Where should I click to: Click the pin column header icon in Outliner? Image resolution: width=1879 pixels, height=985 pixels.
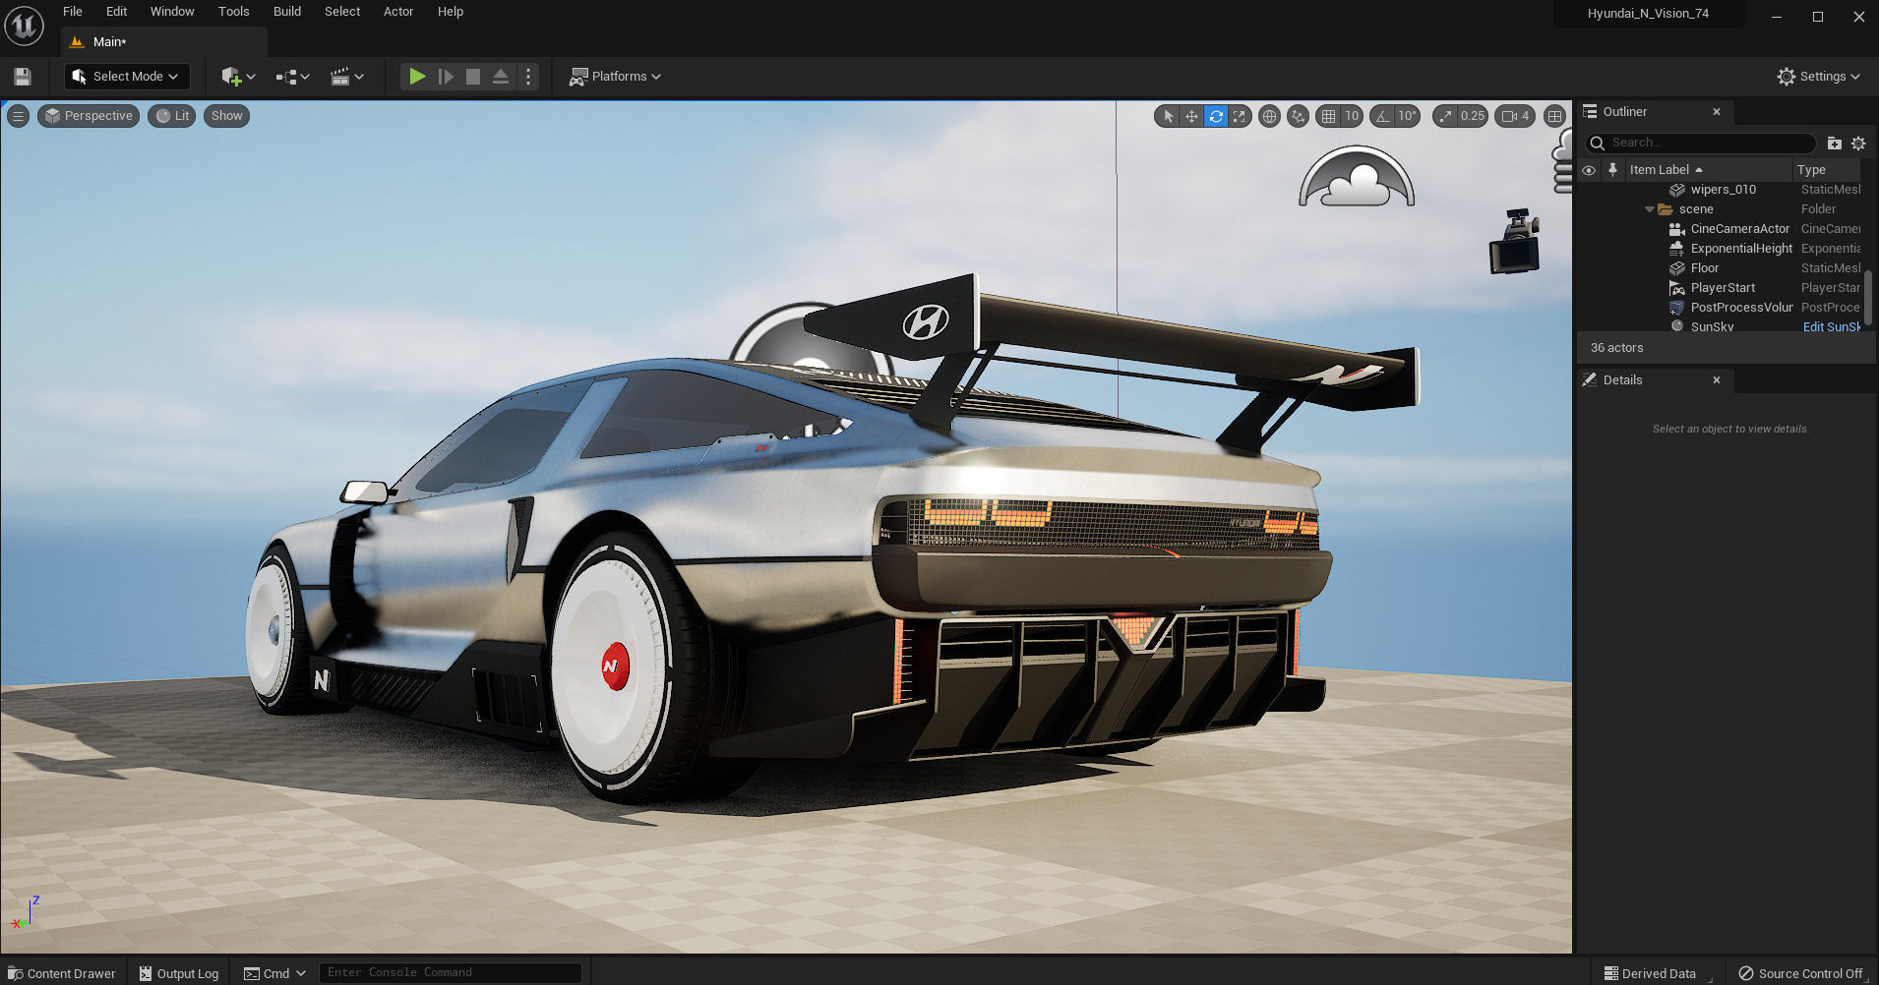click(x=1612, y=169)
